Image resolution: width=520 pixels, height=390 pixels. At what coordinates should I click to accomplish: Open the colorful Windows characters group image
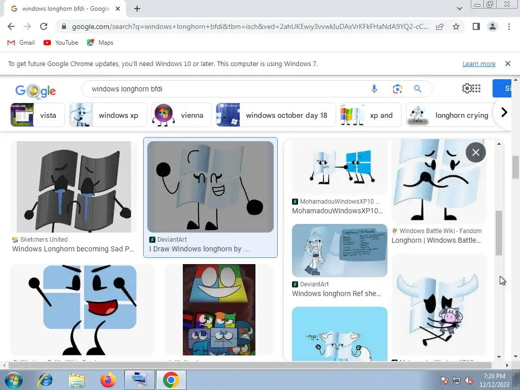coord(219,310)
